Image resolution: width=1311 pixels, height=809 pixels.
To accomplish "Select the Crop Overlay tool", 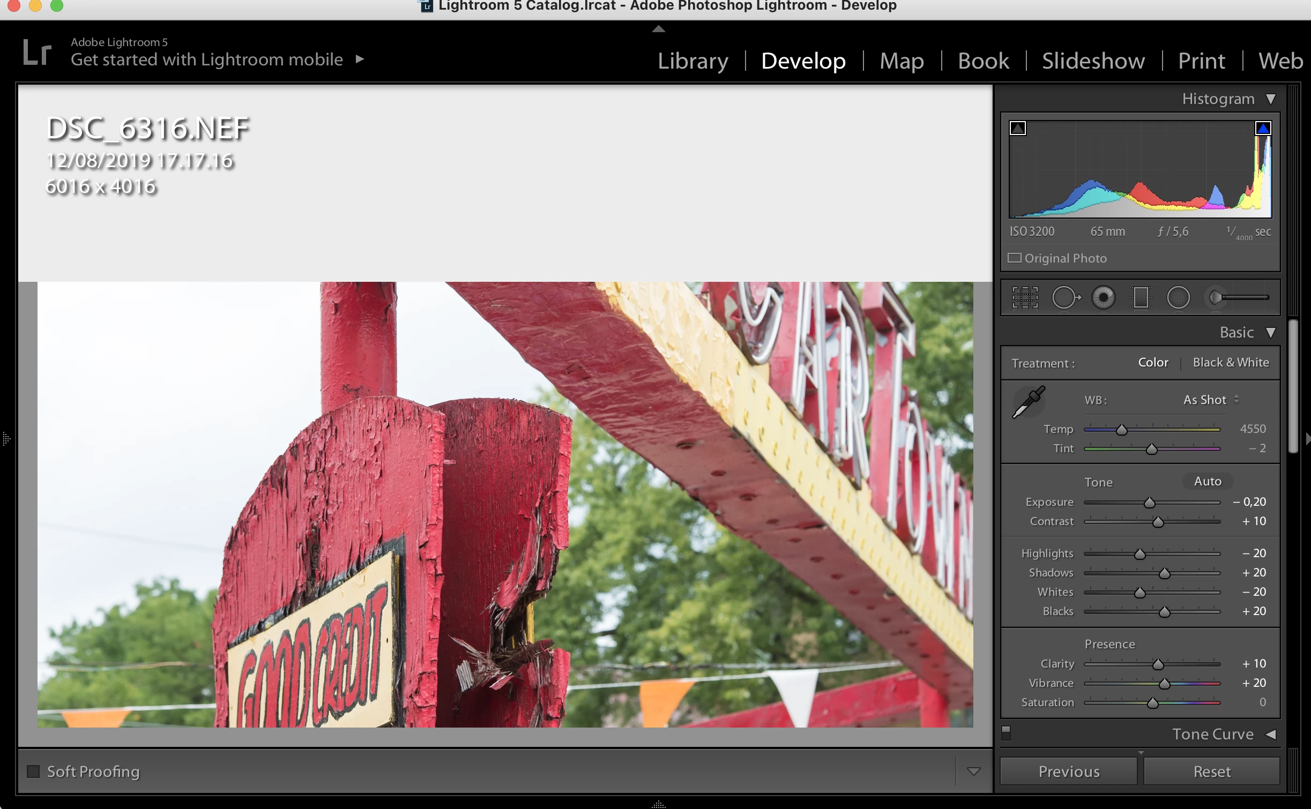I will click(x=1025, y=297).
